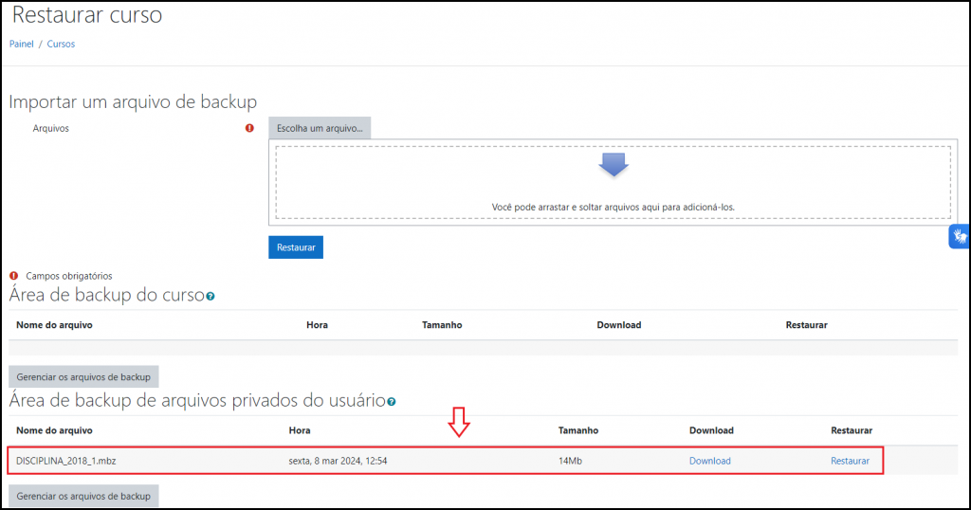This screenshot has height=510, width=971.
Task: Open Gerenciar os arquivos de backup under course backup area
Action: pyautogui.click(x=83, y=376)
